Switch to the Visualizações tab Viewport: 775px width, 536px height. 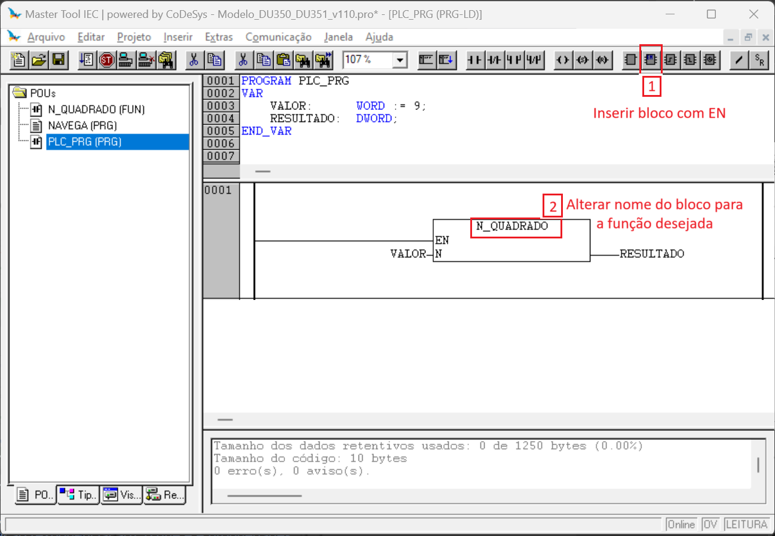[x=121, y=495]
